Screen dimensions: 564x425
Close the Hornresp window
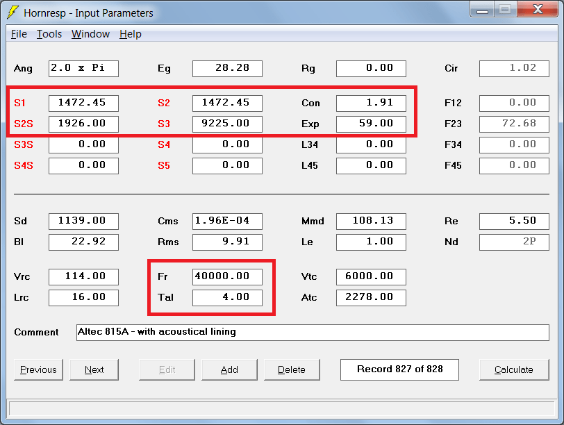coord(538,9)
